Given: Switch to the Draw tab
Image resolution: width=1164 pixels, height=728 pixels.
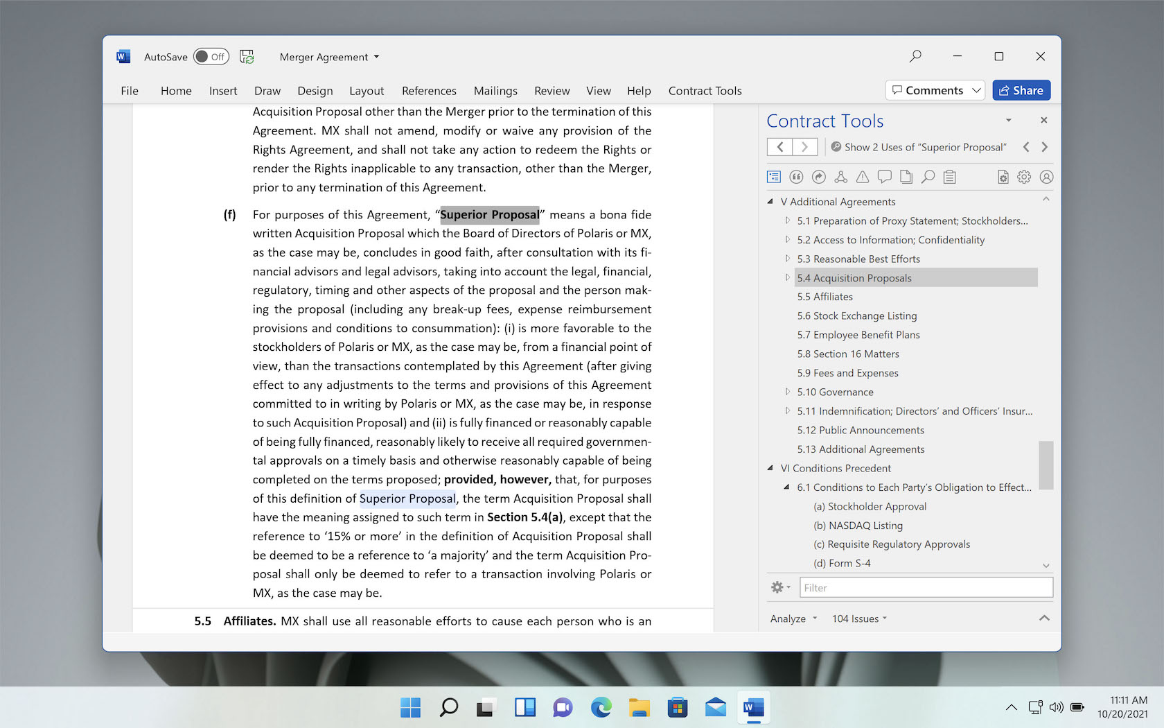Looking at the screenshot, I should pyautogui.click(x=267, y=91).
